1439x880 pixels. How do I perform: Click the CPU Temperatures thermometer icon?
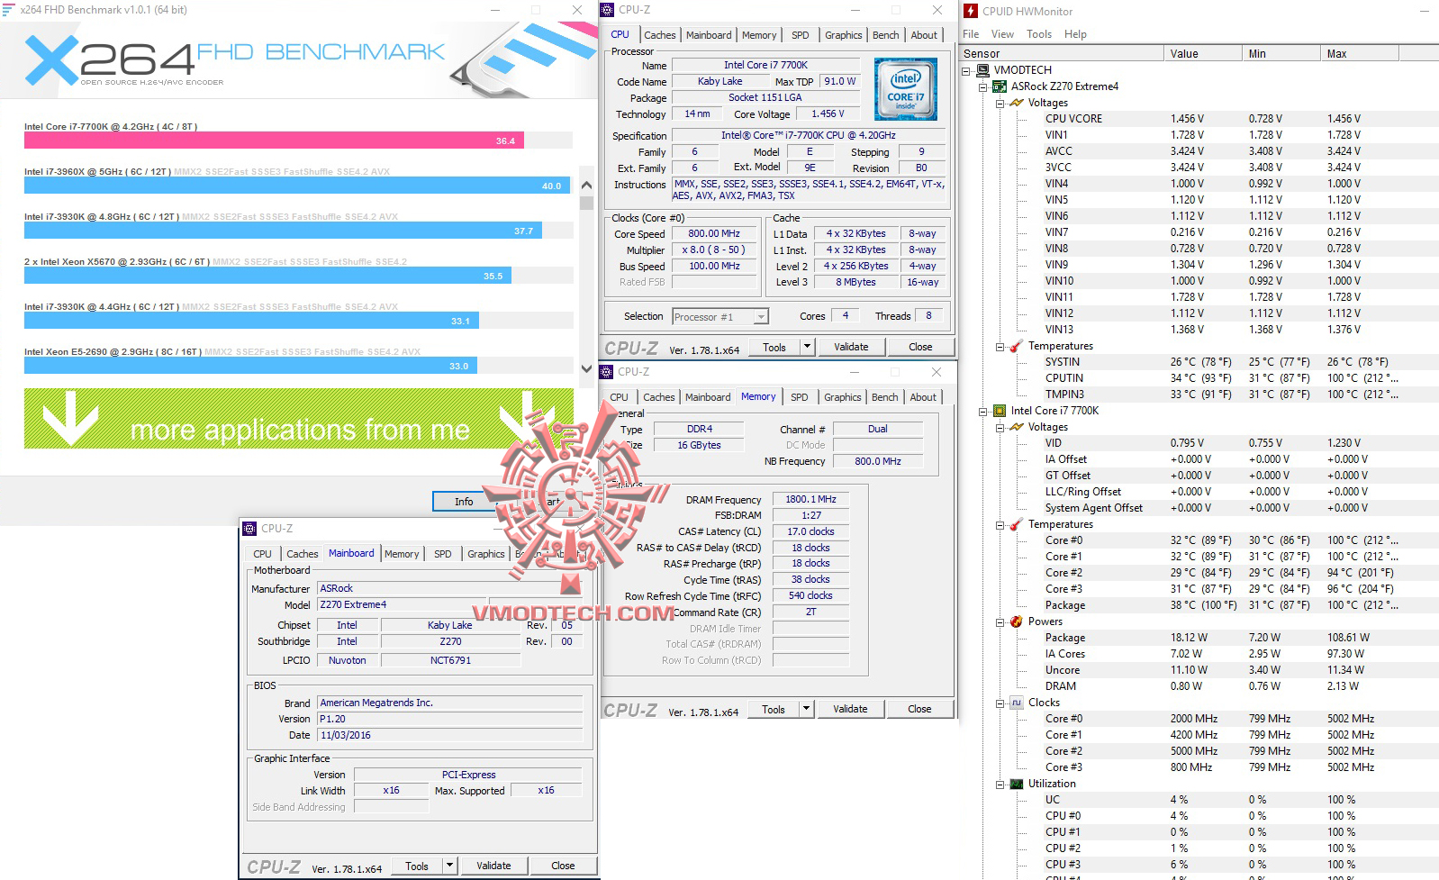tap(1017, 524)
